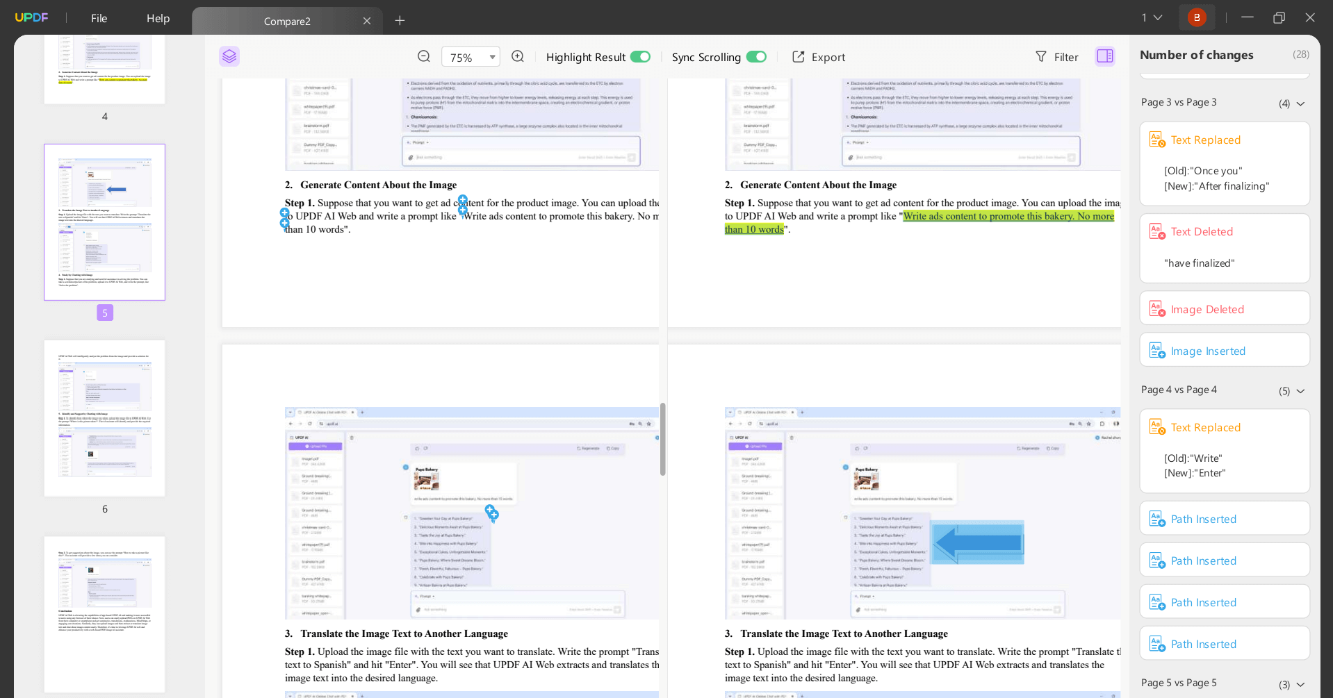Open a new tab with the plus button
Screen dimensions: 1333x698
pos(400,21)
